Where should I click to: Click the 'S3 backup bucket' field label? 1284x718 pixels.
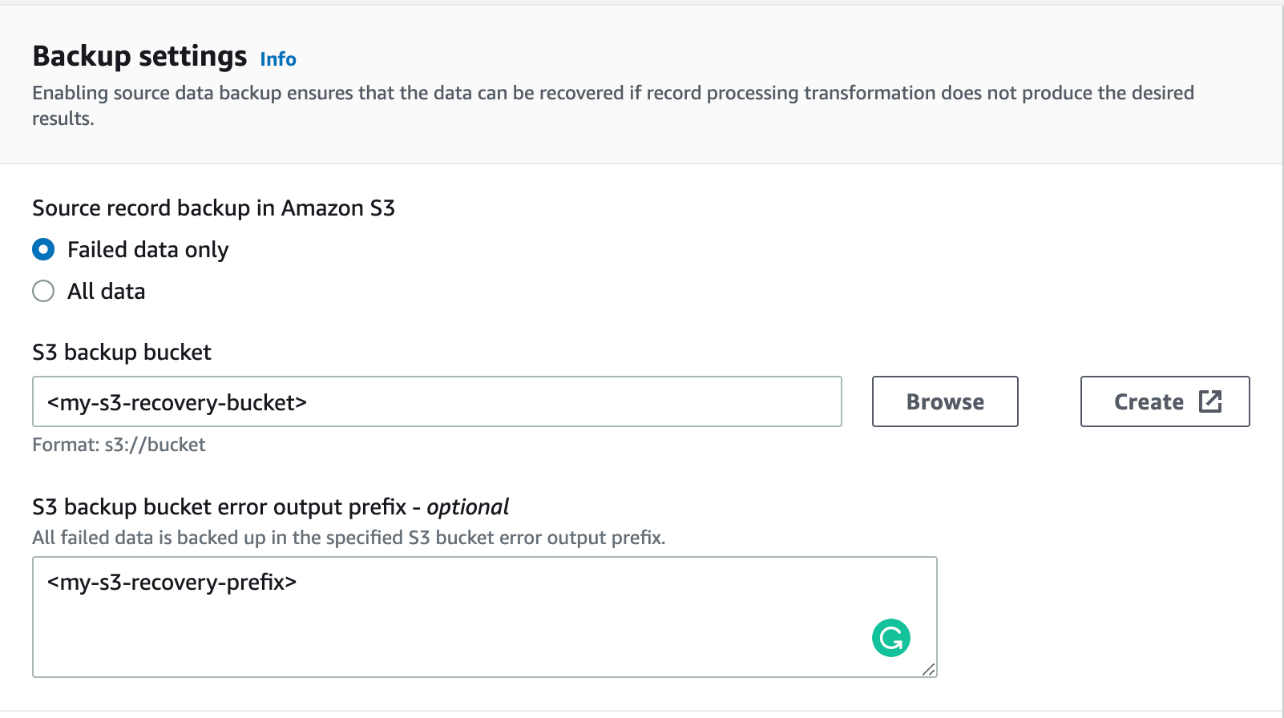(122, 353)
